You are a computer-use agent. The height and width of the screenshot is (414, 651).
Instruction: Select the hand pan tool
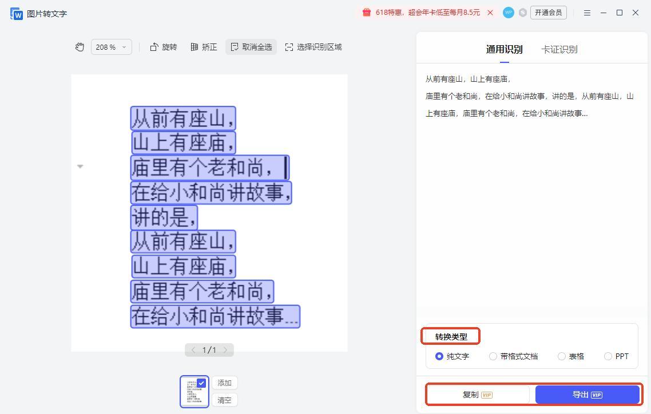80,47
